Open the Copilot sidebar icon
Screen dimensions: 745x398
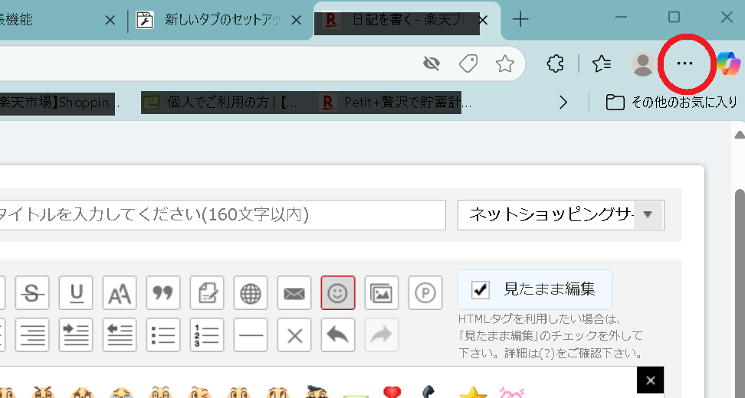pyautogui.click(x=728, y=63)
